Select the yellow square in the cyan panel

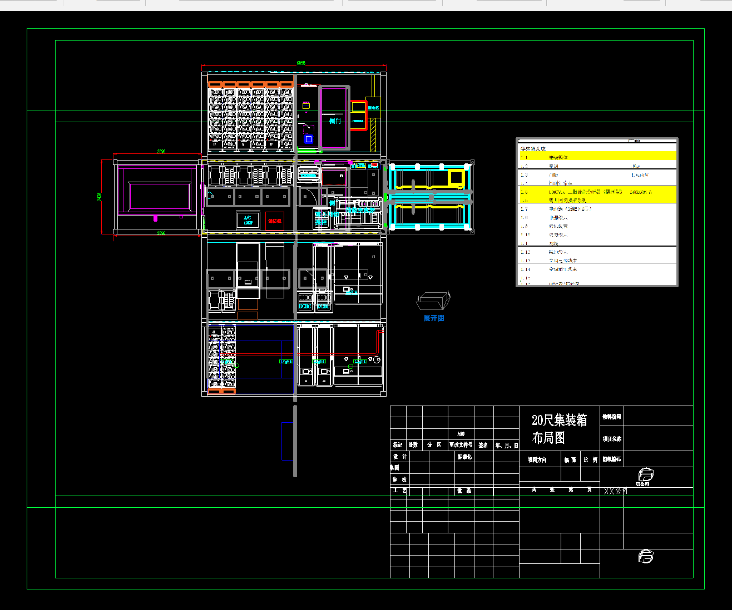point(457,178)
